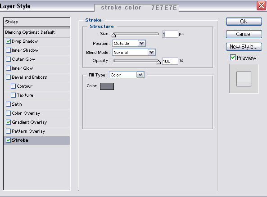Enable the Inner Shadow checkbox
The width and height of the screenshot is (267, 197).
[x=8, y=50]
